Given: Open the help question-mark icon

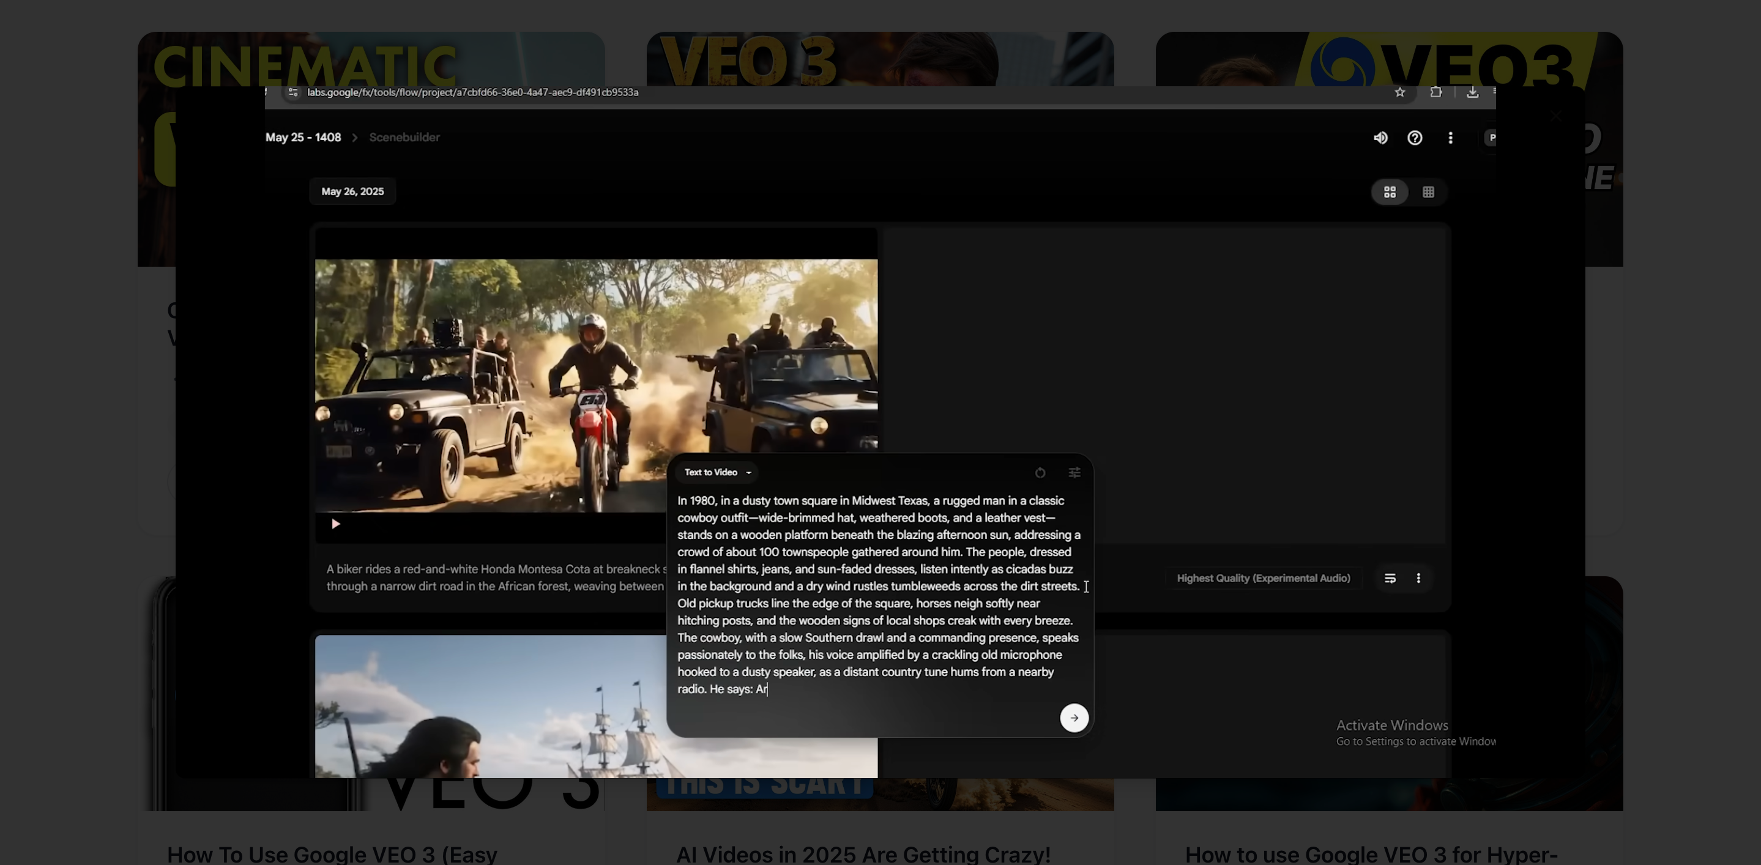Looking at the screenshot, I should (1415, 138).
